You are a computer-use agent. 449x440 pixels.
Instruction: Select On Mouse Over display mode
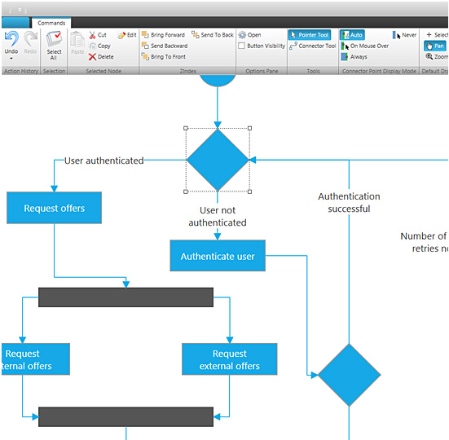pyautogui.click(x=365, y=46)
